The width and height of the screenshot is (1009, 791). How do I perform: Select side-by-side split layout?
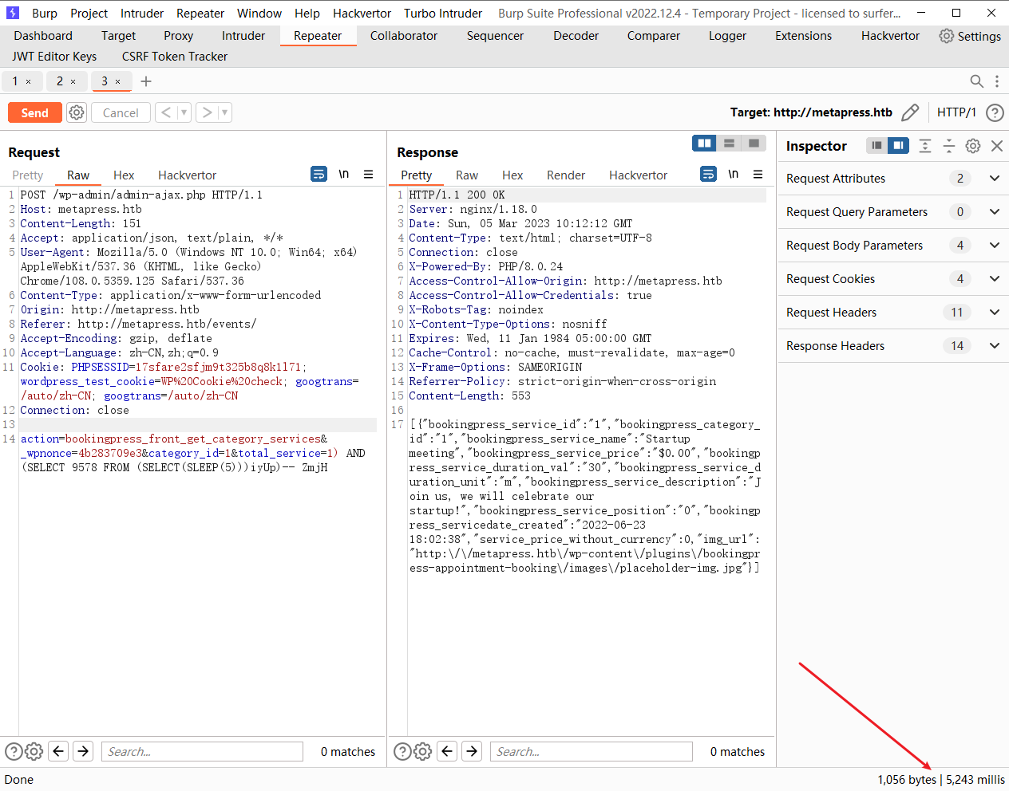pyautogui.click(x=704, y=143)
